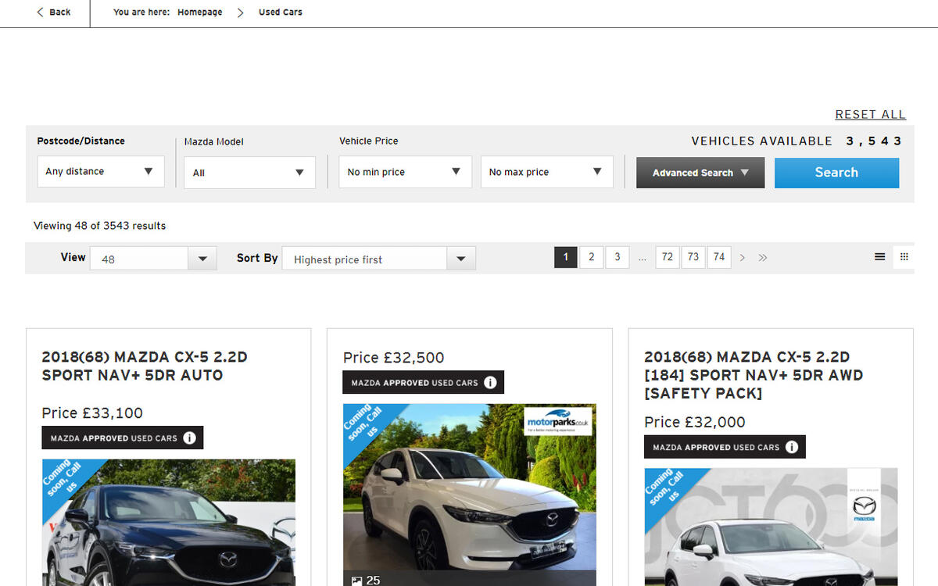The height and width of the screenshot is (586, 938).
Task: Click the RESET ALL link
Action: (x=870, y=114)
